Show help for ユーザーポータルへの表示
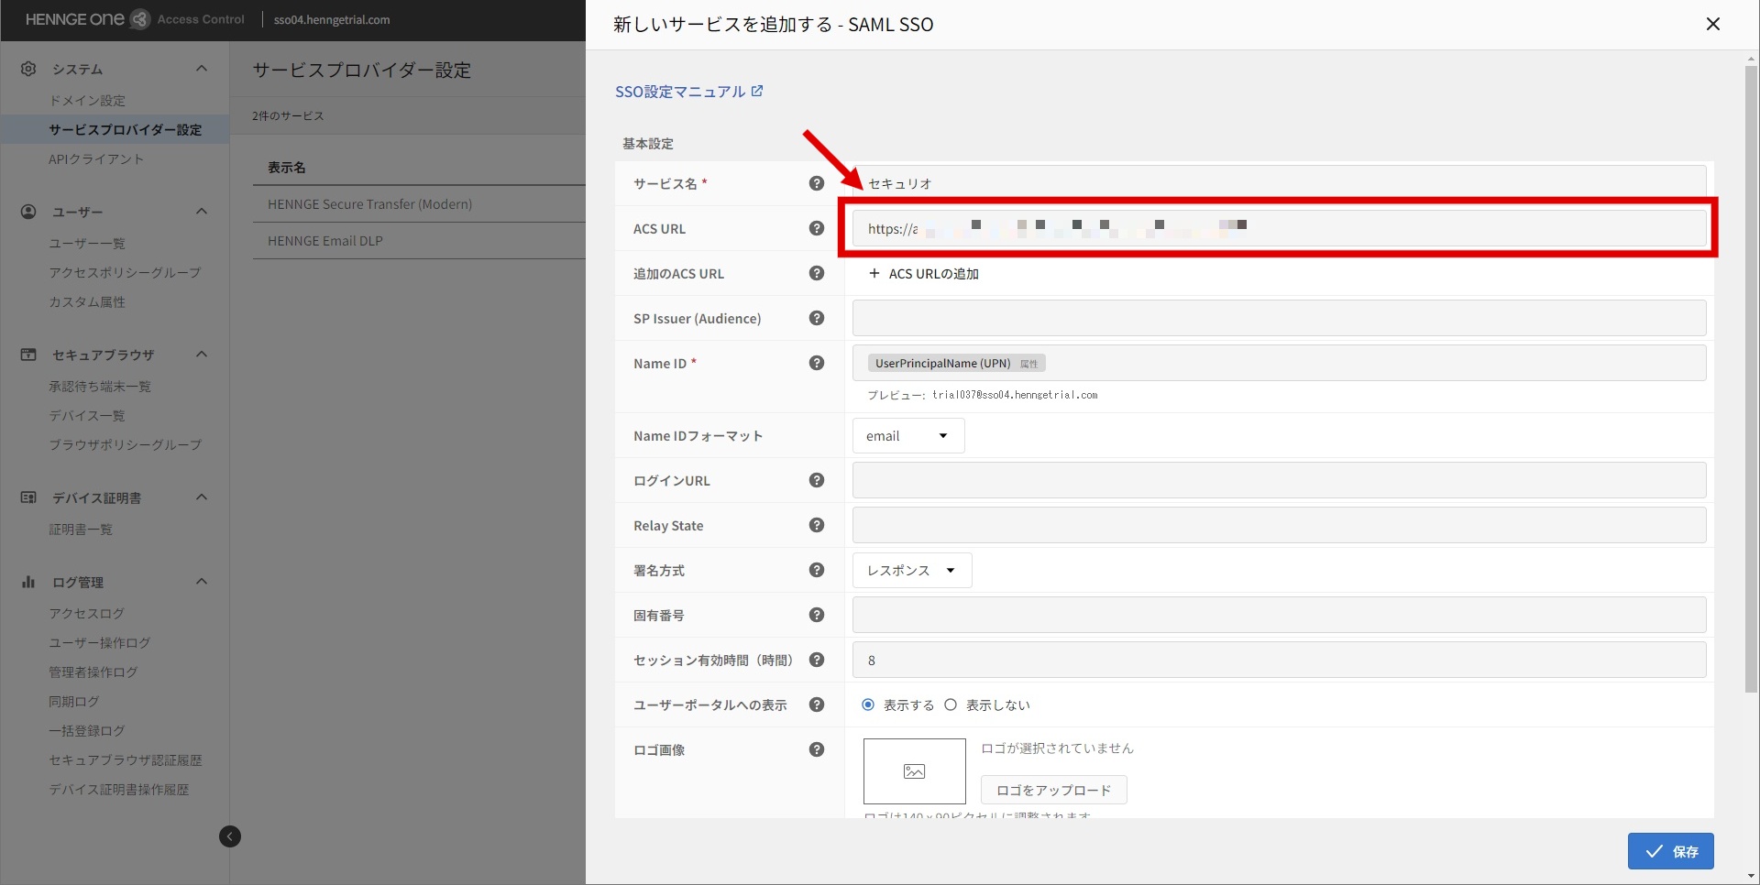Viewport: 1760px width, 885px height. tap(817, 705)
